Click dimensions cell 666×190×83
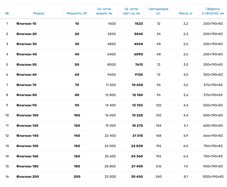This screenshot has height=187, width=227. [x=213, y=136]
